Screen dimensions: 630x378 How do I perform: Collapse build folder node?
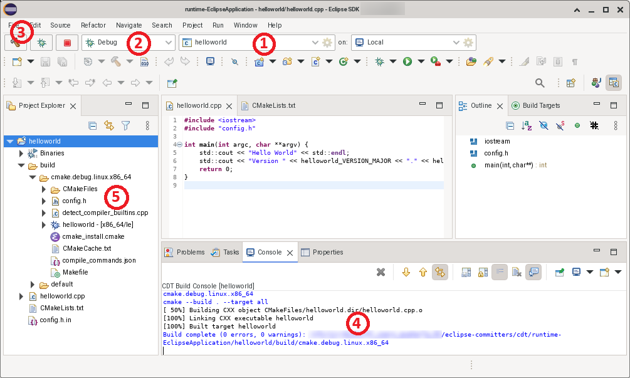pyautogui.click(x=21, y=165)
